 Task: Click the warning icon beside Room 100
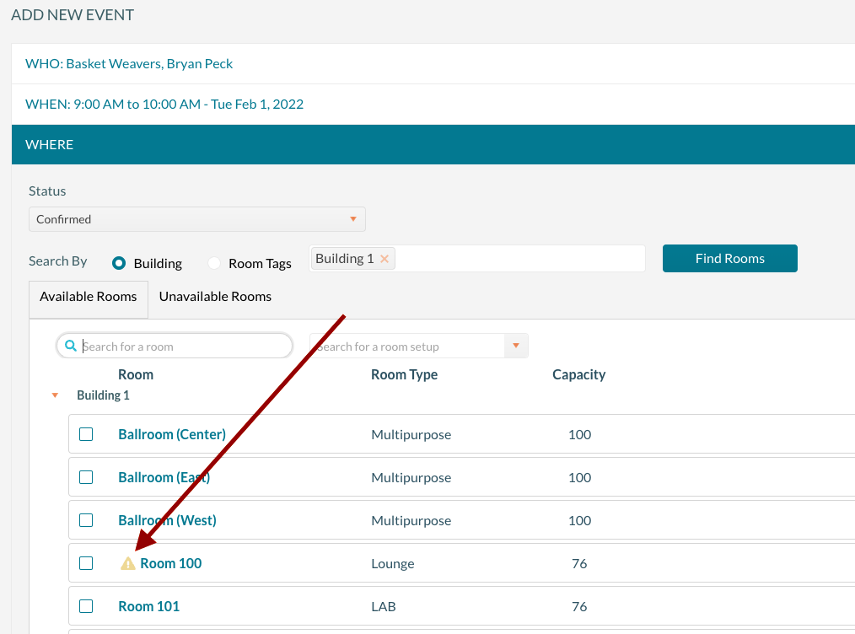[127, 563]
